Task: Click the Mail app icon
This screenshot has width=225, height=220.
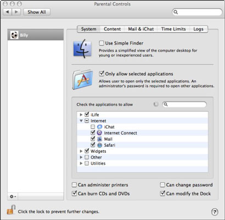Action: click(x=99, y=139)
